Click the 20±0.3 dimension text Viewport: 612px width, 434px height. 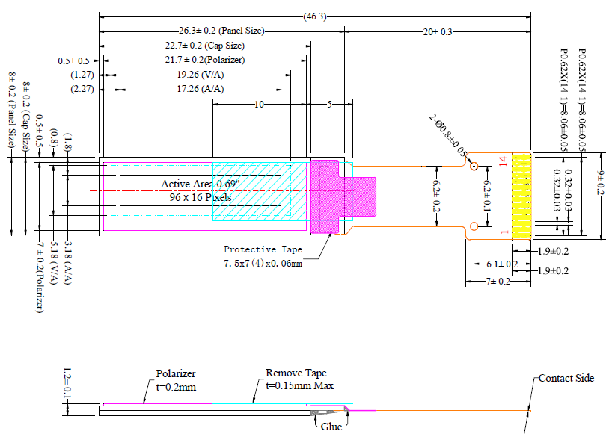click(438, 31)
